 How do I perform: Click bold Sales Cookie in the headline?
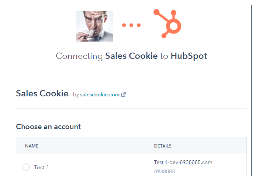pyautogui.click(x=131, y=56)
